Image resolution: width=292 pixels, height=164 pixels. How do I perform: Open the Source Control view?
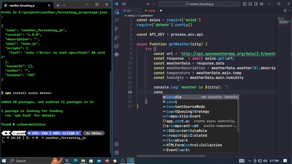117,29
